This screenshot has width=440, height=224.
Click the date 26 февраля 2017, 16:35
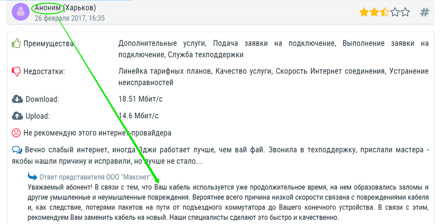[x=70, y=18]
